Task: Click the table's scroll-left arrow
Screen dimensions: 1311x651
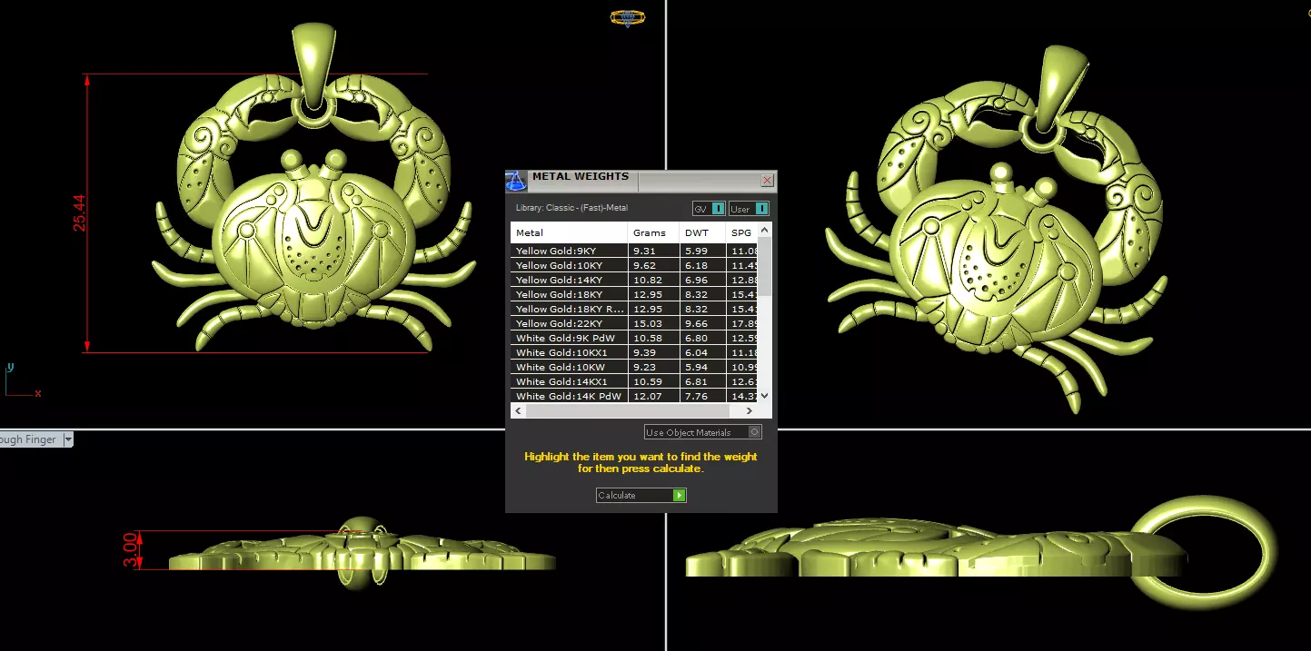Action: click(518, 410)
